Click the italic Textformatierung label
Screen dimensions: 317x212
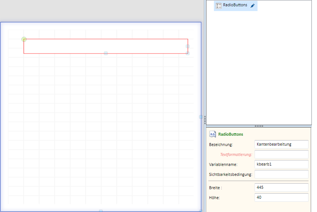[236, 154]
